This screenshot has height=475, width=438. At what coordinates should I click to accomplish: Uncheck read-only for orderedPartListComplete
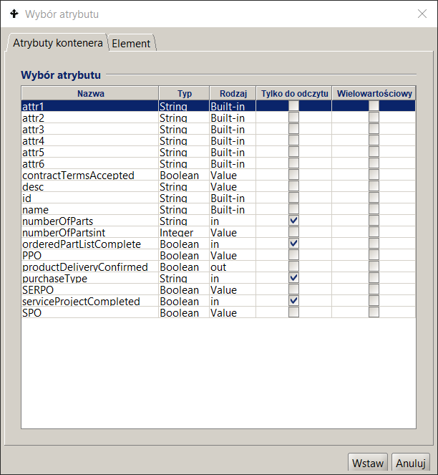coord(293,244)
